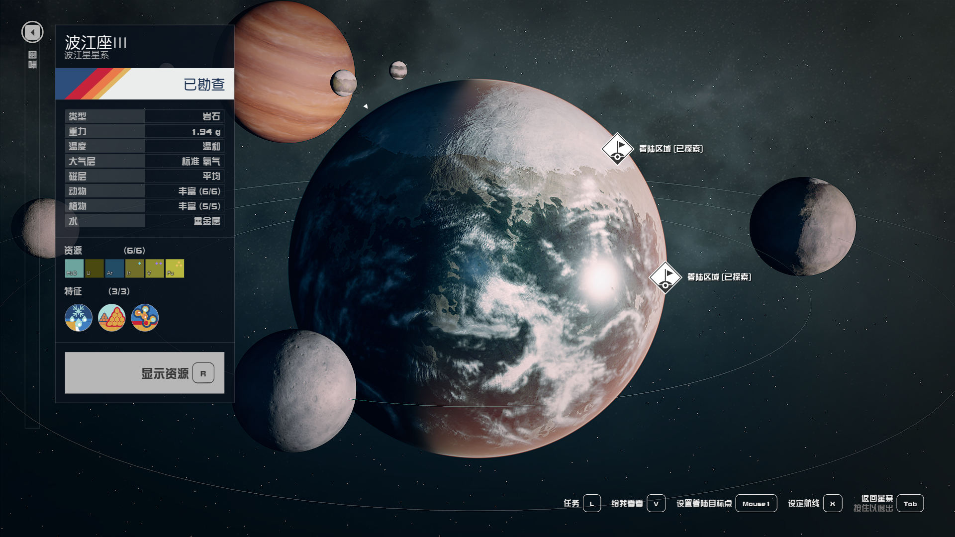Open 任务 with the L prompt
Image resolution: width=955 pixels, height=537 pixels.
(x=582, y=503)
